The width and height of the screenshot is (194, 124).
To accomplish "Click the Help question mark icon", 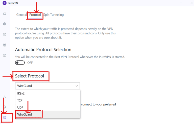I will pos(5,34).
